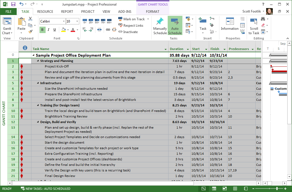Viewport: 292px width, 192px height.
Task: Mark task as 50% complete
Action: [97, 21]
